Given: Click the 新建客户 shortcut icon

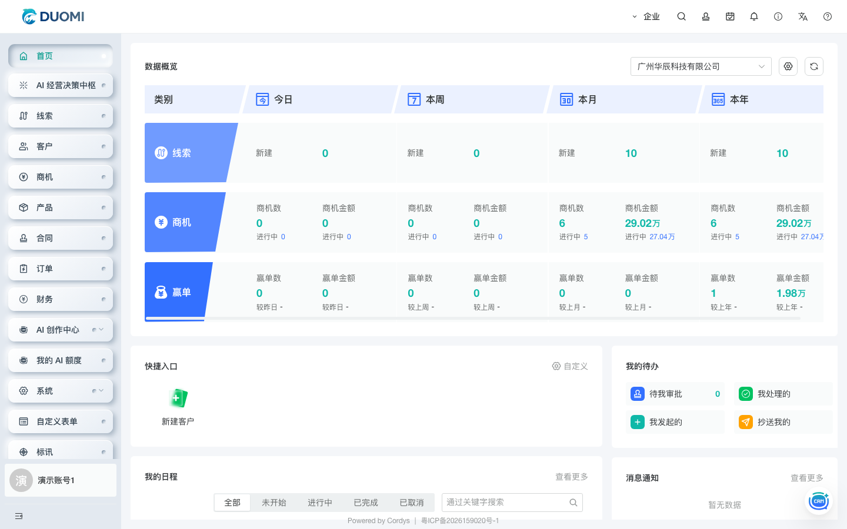Looking at the screenshot, I should pyautogui.click(x=178, y=399).
